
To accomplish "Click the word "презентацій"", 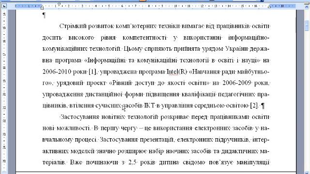I will pyautogui.click(x=157, y=140).
